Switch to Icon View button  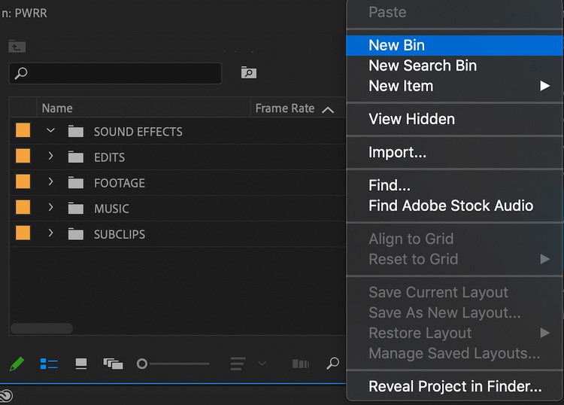coord(81,364)
